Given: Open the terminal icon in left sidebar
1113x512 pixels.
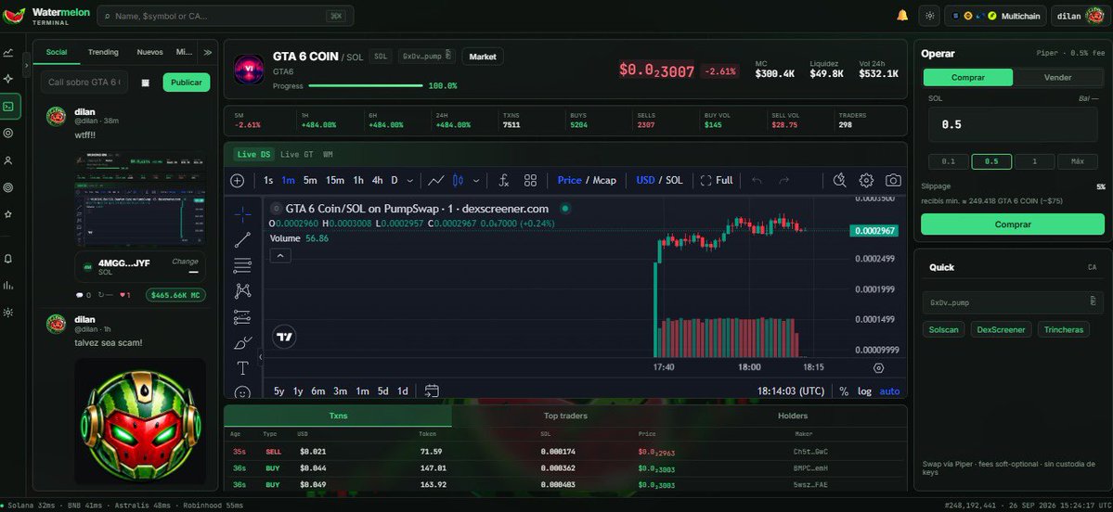Looking at the screenshot, I should [x=8, y=106].
